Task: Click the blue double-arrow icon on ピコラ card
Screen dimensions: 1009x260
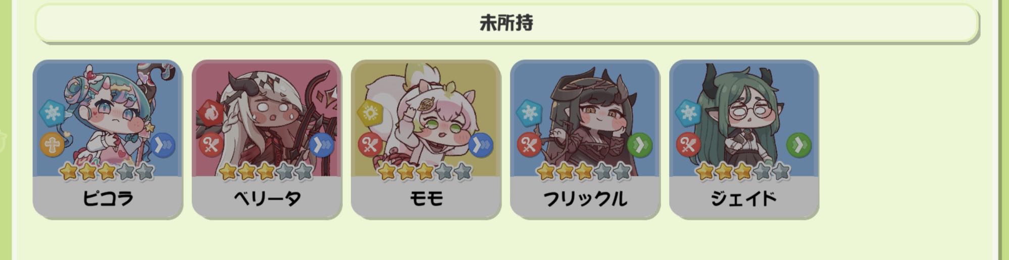Action: [162, 146]
